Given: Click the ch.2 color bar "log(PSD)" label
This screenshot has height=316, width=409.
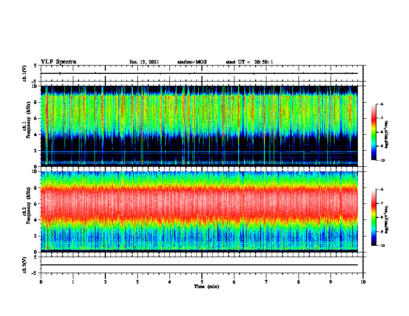Looking at the screenshot, I should coord(387,220).
